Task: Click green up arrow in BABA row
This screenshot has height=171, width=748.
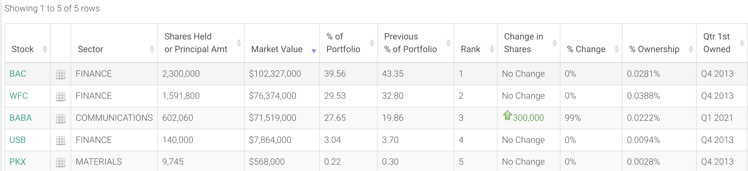Action: pyautogui.click(x=507, y=115)
